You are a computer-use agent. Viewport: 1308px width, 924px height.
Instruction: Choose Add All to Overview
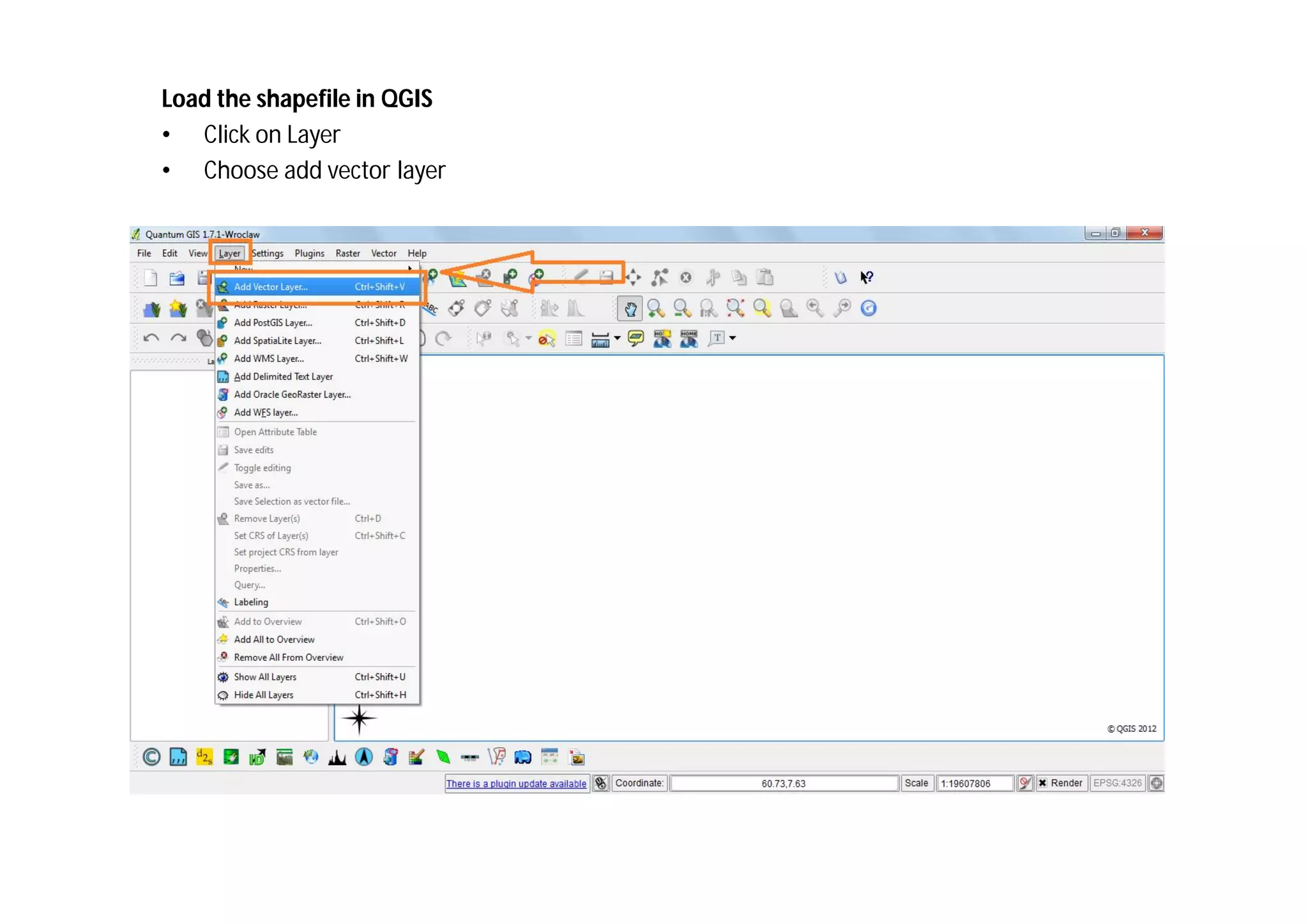[317, 640]
